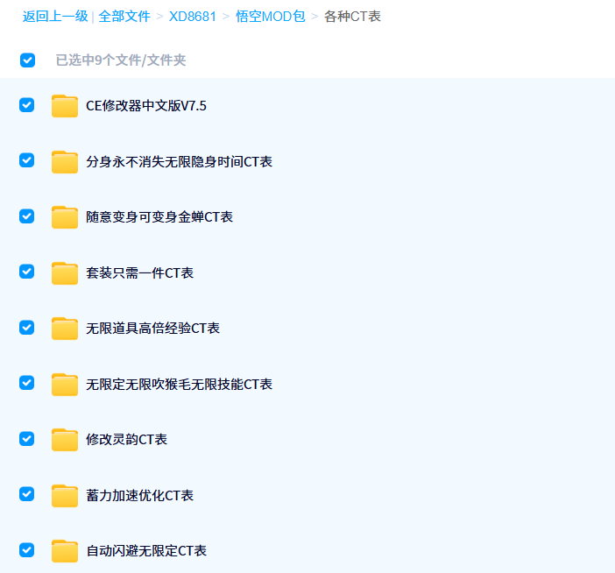The width and height of the screenshot is (615, 573).
Task: Open folder name 随意变身可变身金蝉CT表
Action: click(x=159, y=217)
